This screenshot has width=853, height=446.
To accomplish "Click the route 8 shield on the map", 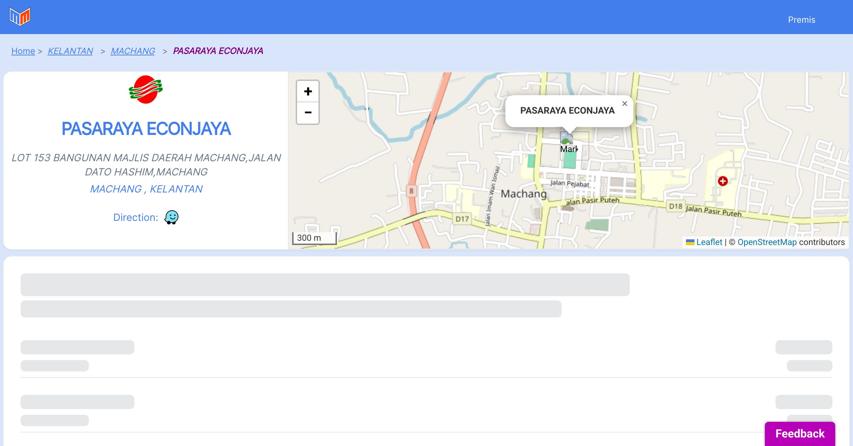I will (411, 191).
